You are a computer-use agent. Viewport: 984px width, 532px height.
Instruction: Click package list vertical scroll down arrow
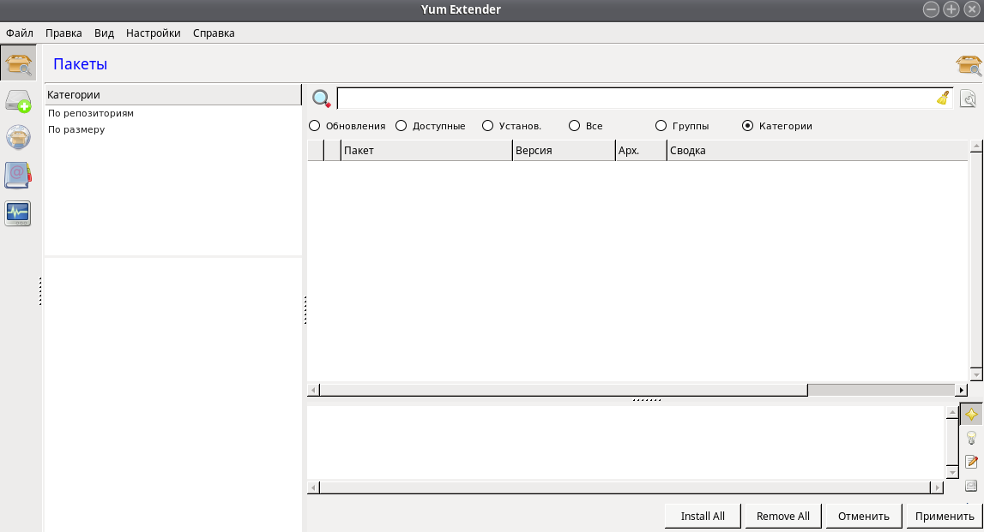click(975, 374)
